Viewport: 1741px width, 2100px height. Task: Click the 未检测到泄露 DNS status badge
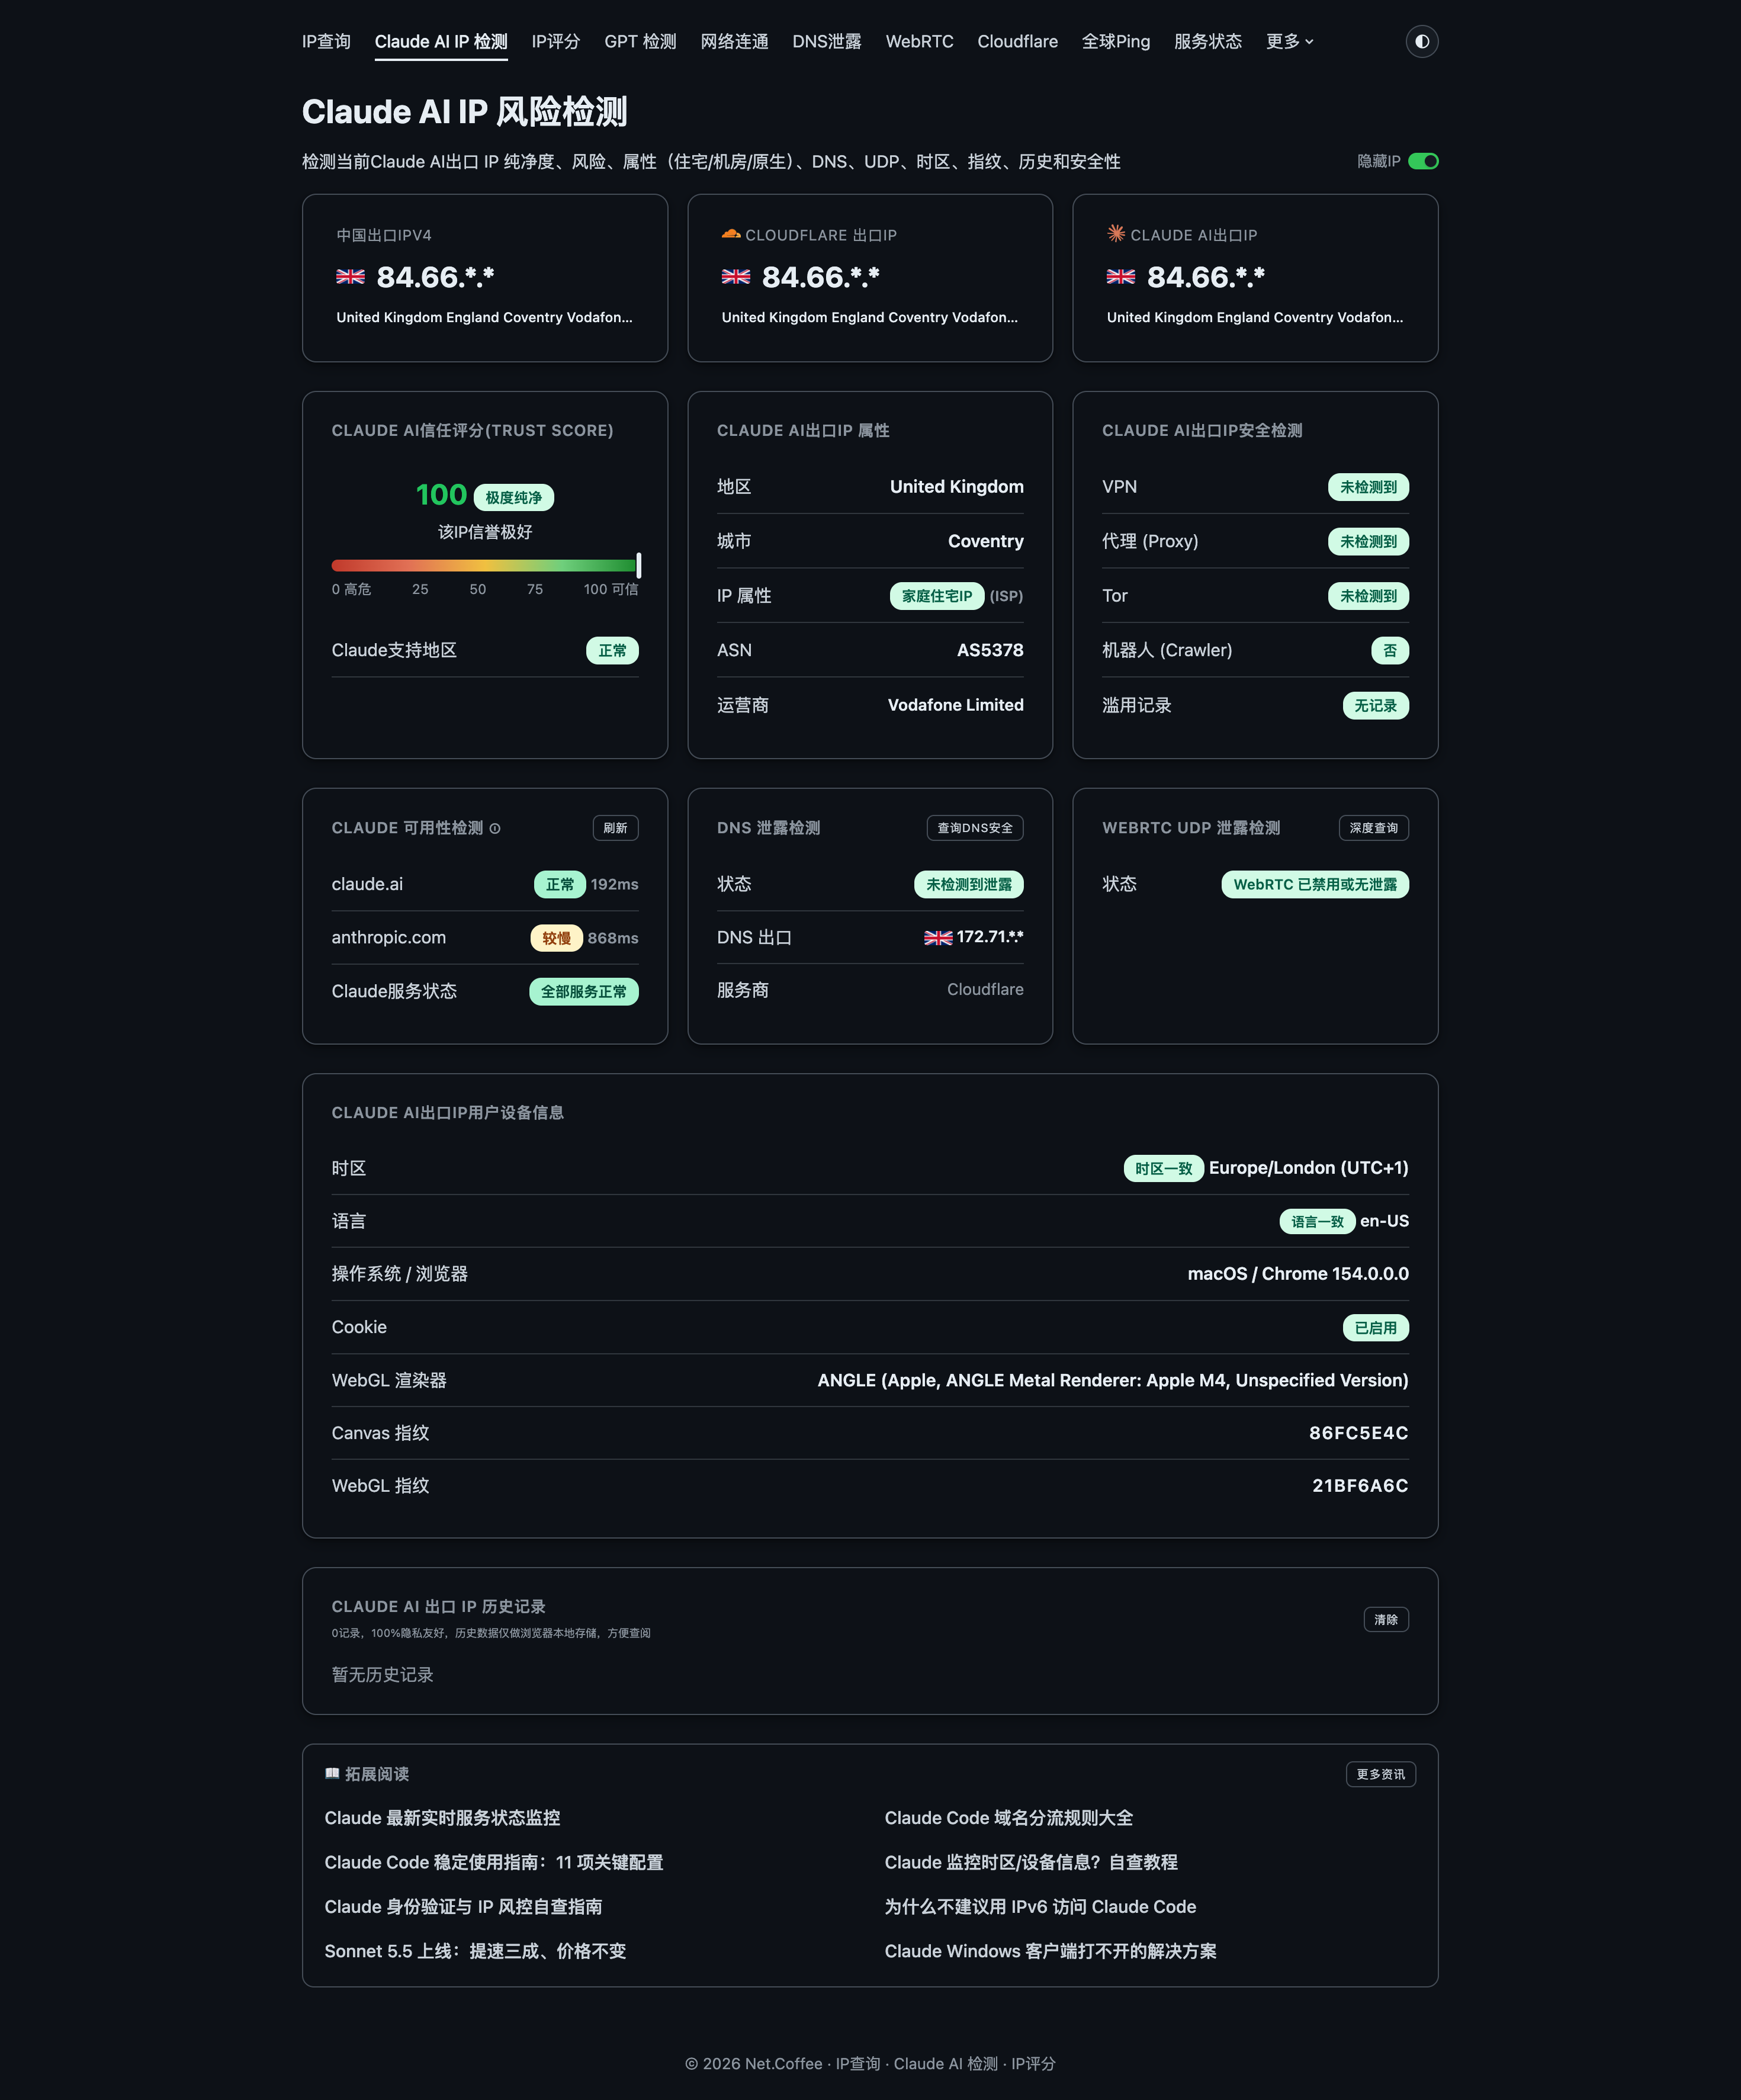pos(969,885)
